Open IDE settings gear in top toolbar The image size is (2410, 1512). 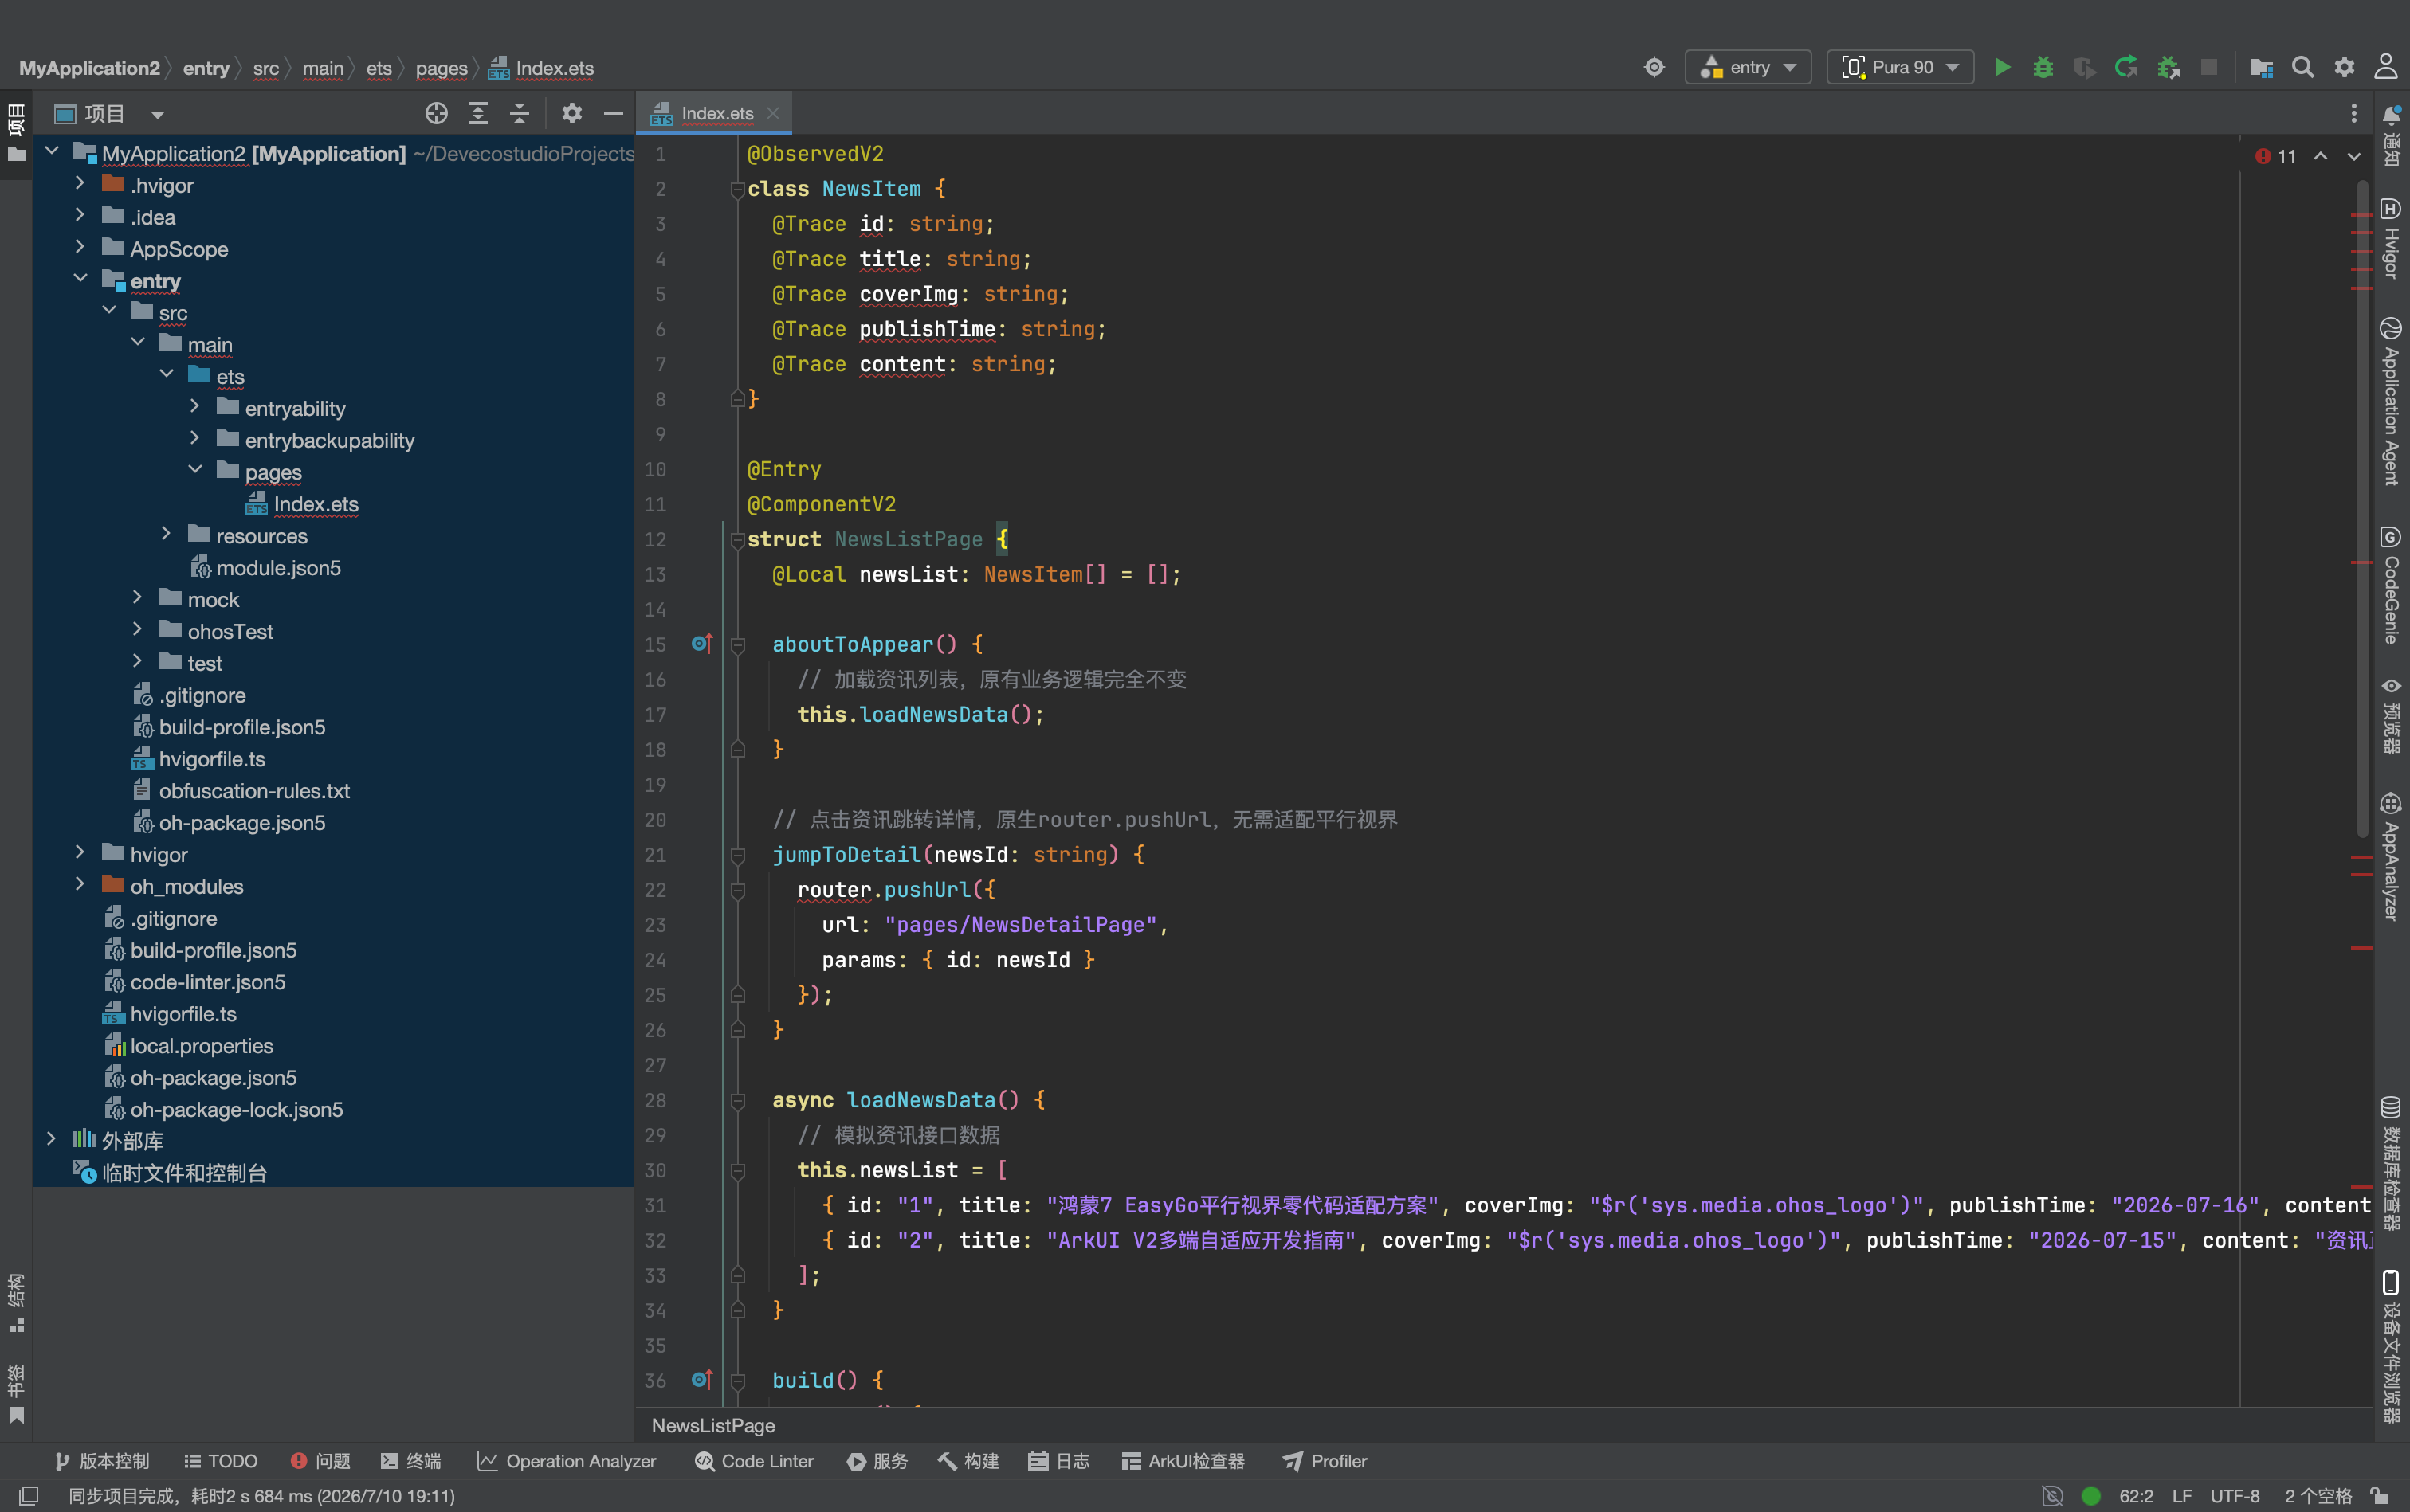pos(2344,67)
